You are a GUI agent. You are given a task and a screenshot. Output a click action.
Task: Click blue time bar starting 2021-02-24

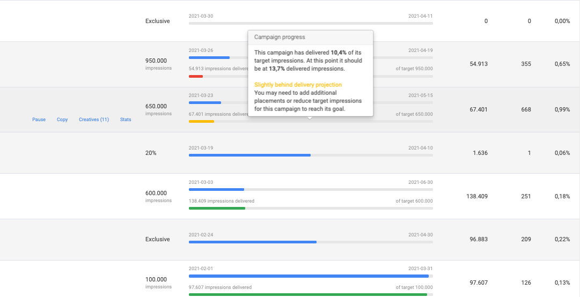point(252,242)
